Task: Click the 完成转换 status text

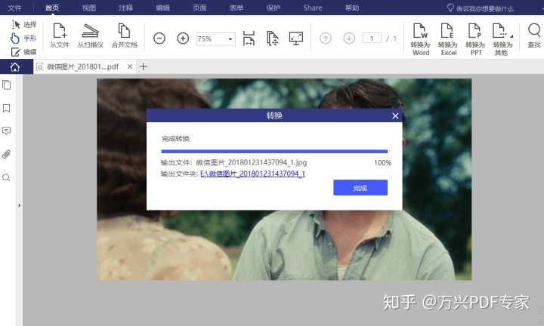Action: [x=175, y=139]
